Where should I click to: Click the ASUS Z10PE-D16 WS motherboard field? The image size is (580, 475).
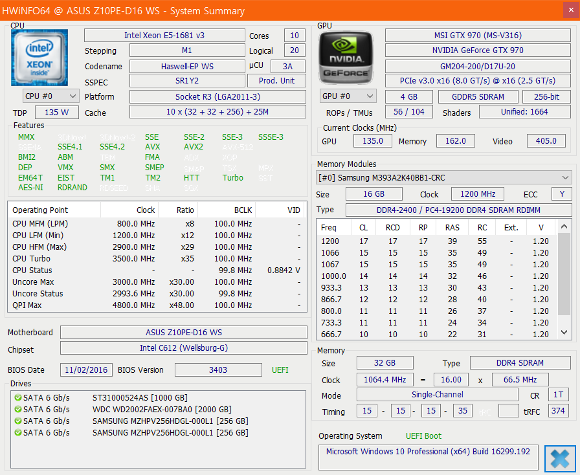point(184,332)
